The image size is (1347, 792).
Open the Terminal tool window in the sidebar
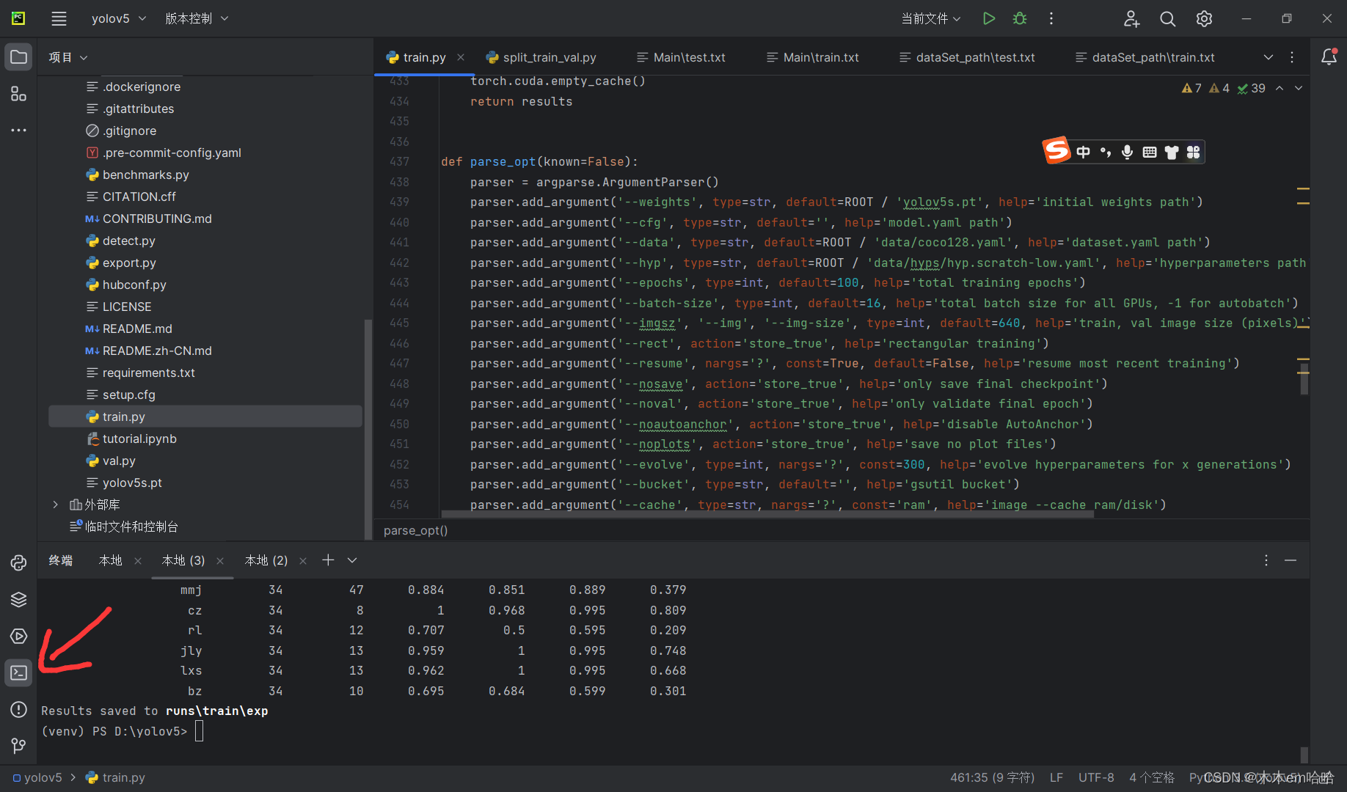coord(19,672)
